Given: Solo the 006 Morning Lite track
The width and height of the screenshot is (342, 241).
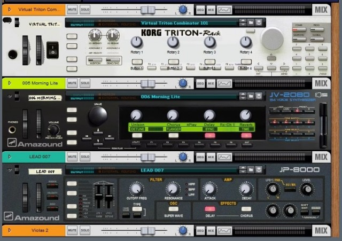Looking at the screenshot, I should 85,83.
